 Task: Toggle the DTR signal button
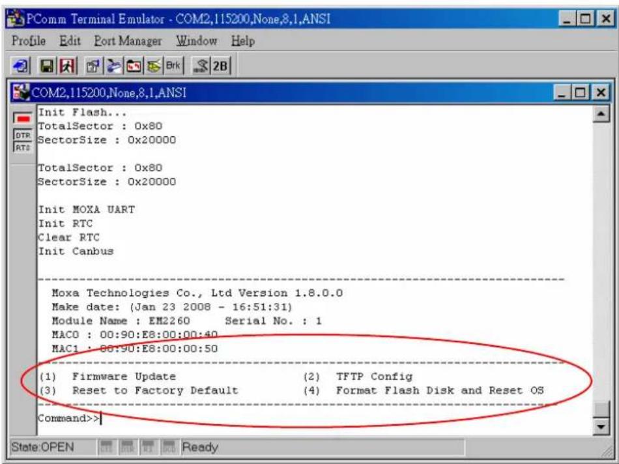(23, 135)
